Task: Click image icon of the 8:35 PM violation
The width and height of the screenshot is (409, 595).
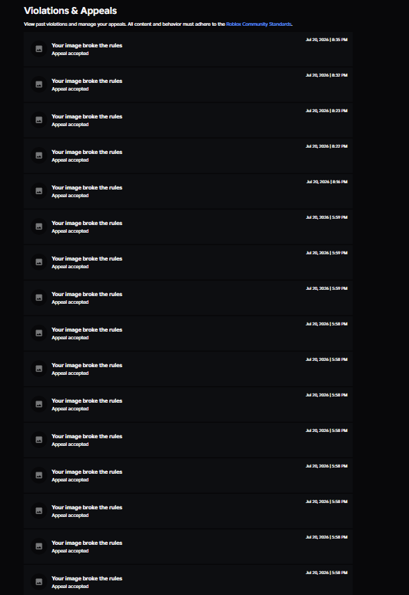Action: [39, 49]
